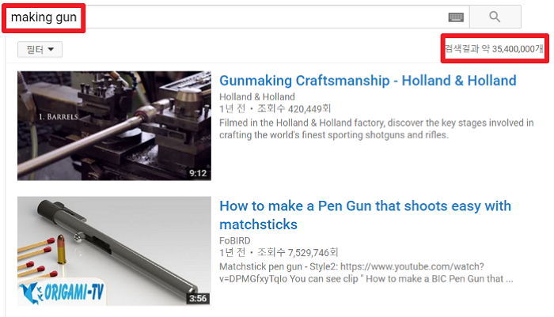Click the view count 조회수 420,449회
This screenshot has width=554, height=317.
coord(294,109)
